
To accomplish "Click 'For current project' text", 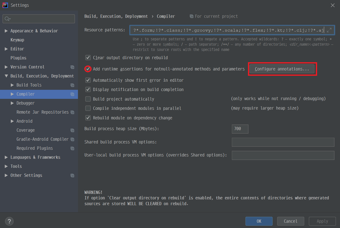I will (216, 16).
